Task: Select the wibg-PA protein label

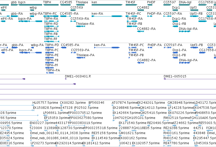Action: [37, 45]
